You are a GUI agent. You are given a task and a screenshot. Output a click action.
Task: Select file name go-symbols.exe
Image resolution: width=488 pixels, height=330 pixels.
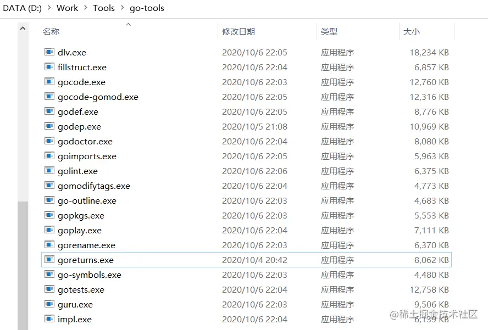tap(90, 275)
